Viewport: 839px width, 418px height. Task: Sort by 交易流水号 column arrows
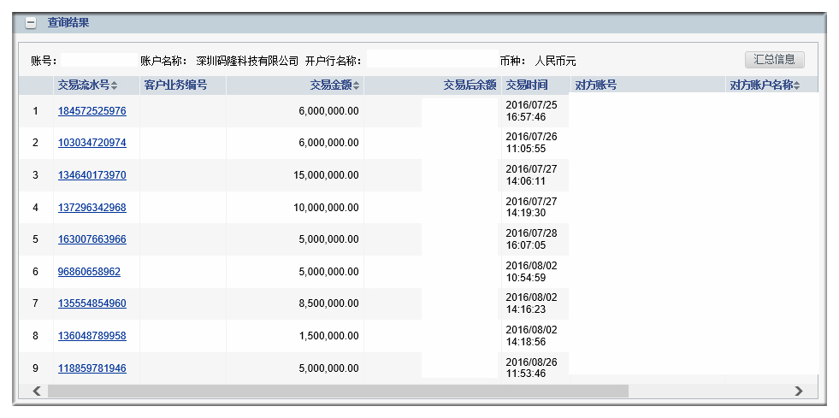click(114, 85)
